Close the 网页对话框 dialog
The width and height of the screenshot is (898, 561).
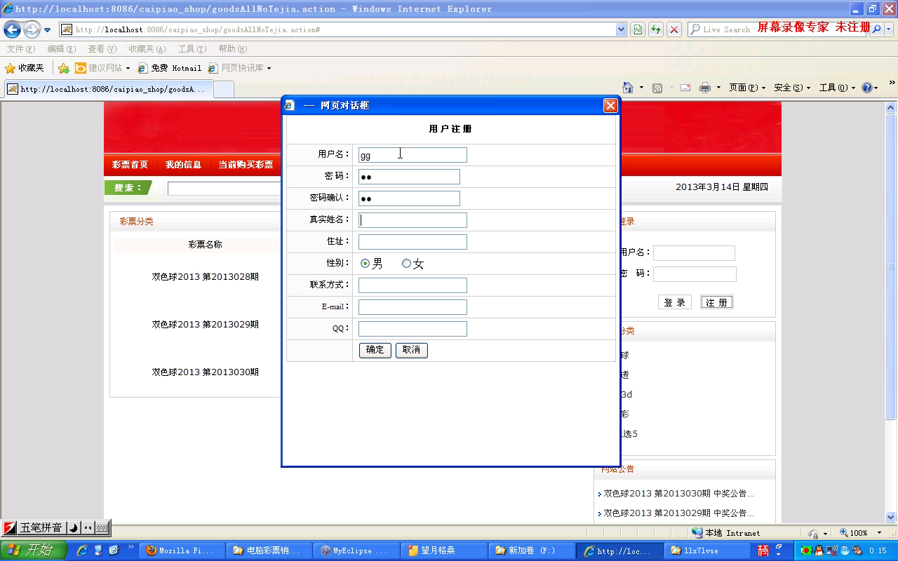pos(610,105)
